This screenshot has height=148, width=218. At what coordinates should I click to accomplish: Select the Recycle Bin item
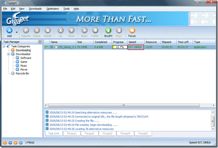[x=22, y=73]
